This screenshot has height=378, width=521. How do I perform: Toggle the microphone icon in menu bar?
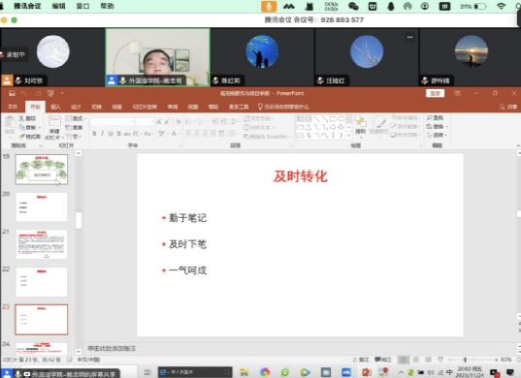click(x=269, y=6)
